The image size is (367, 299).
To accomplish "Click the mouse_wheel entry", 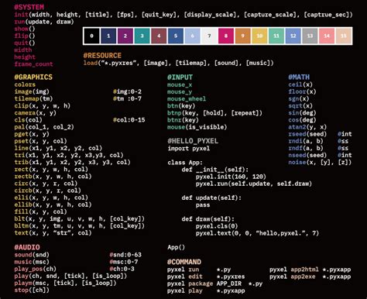I will 187,98.
